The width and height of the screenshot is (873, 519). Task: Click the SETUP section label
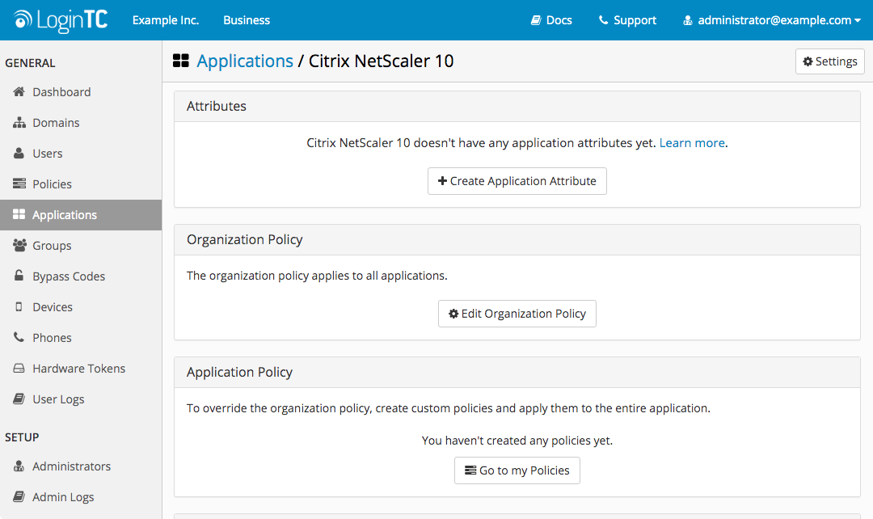coord(22,437)
